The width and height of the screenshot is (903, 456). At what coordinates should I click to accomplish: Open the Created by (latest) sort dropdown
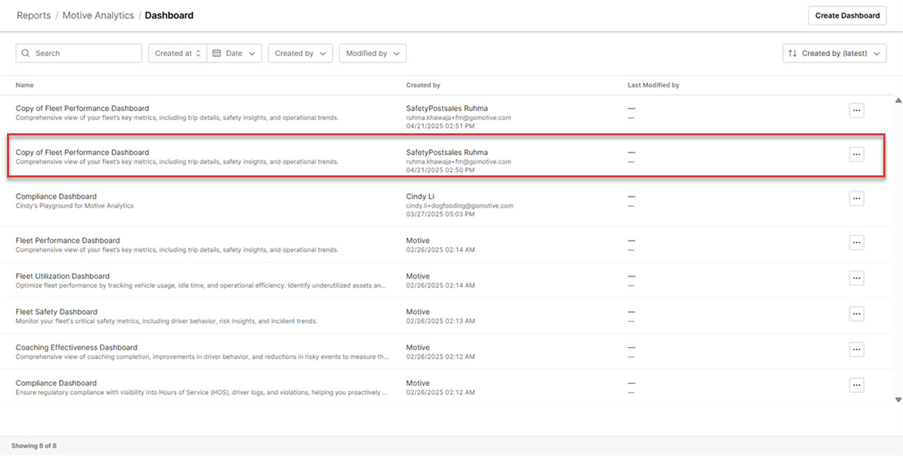[x=835, y=53]
